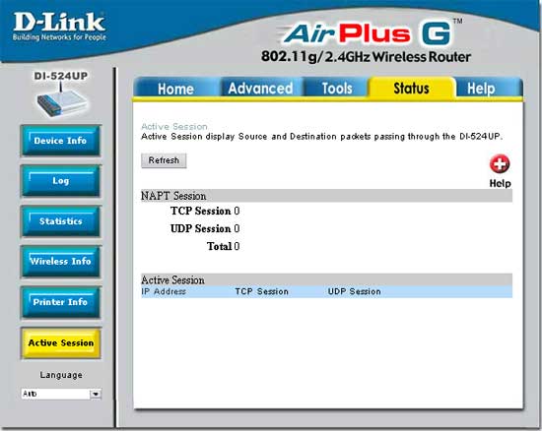Click the UDP Session column header

coord(355,291)
